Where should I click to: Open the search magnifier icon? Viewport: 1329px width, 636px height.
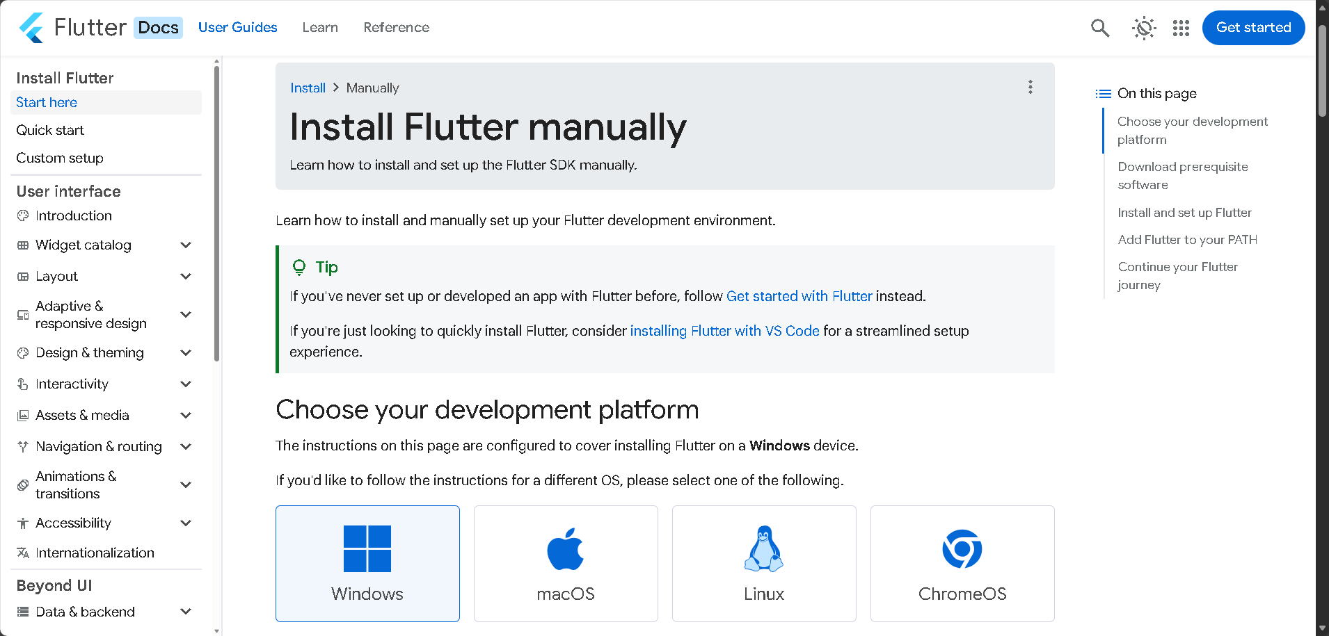click(1100, 28)
